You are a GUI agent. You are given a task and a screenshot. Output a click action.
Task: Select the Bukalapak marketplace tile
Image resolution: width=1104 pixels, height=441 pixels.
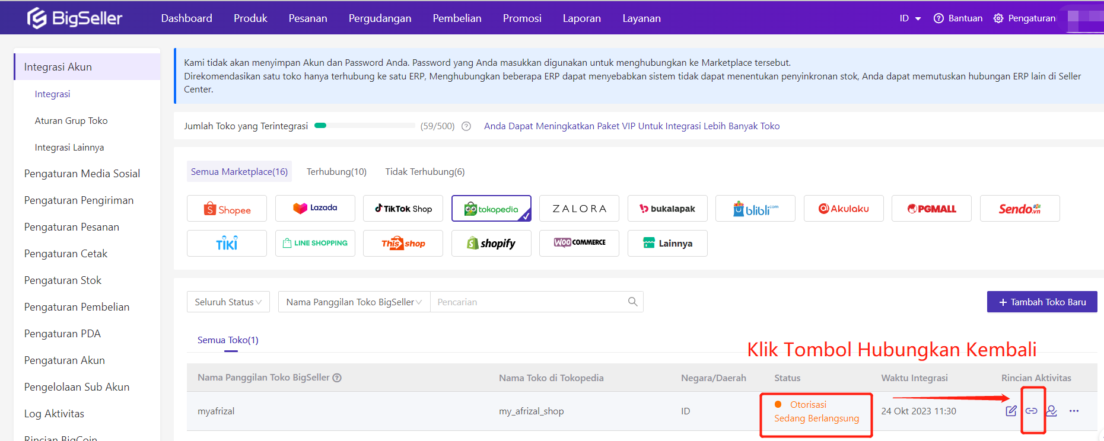tap(667, 209)
